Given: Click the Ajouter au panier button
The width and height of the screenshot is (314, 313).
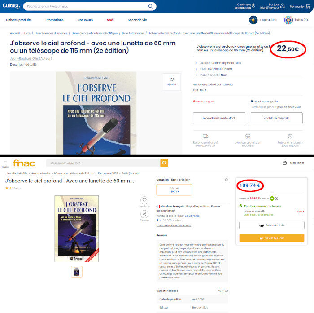Looking at the screenshot, I should tap(272, 238).
